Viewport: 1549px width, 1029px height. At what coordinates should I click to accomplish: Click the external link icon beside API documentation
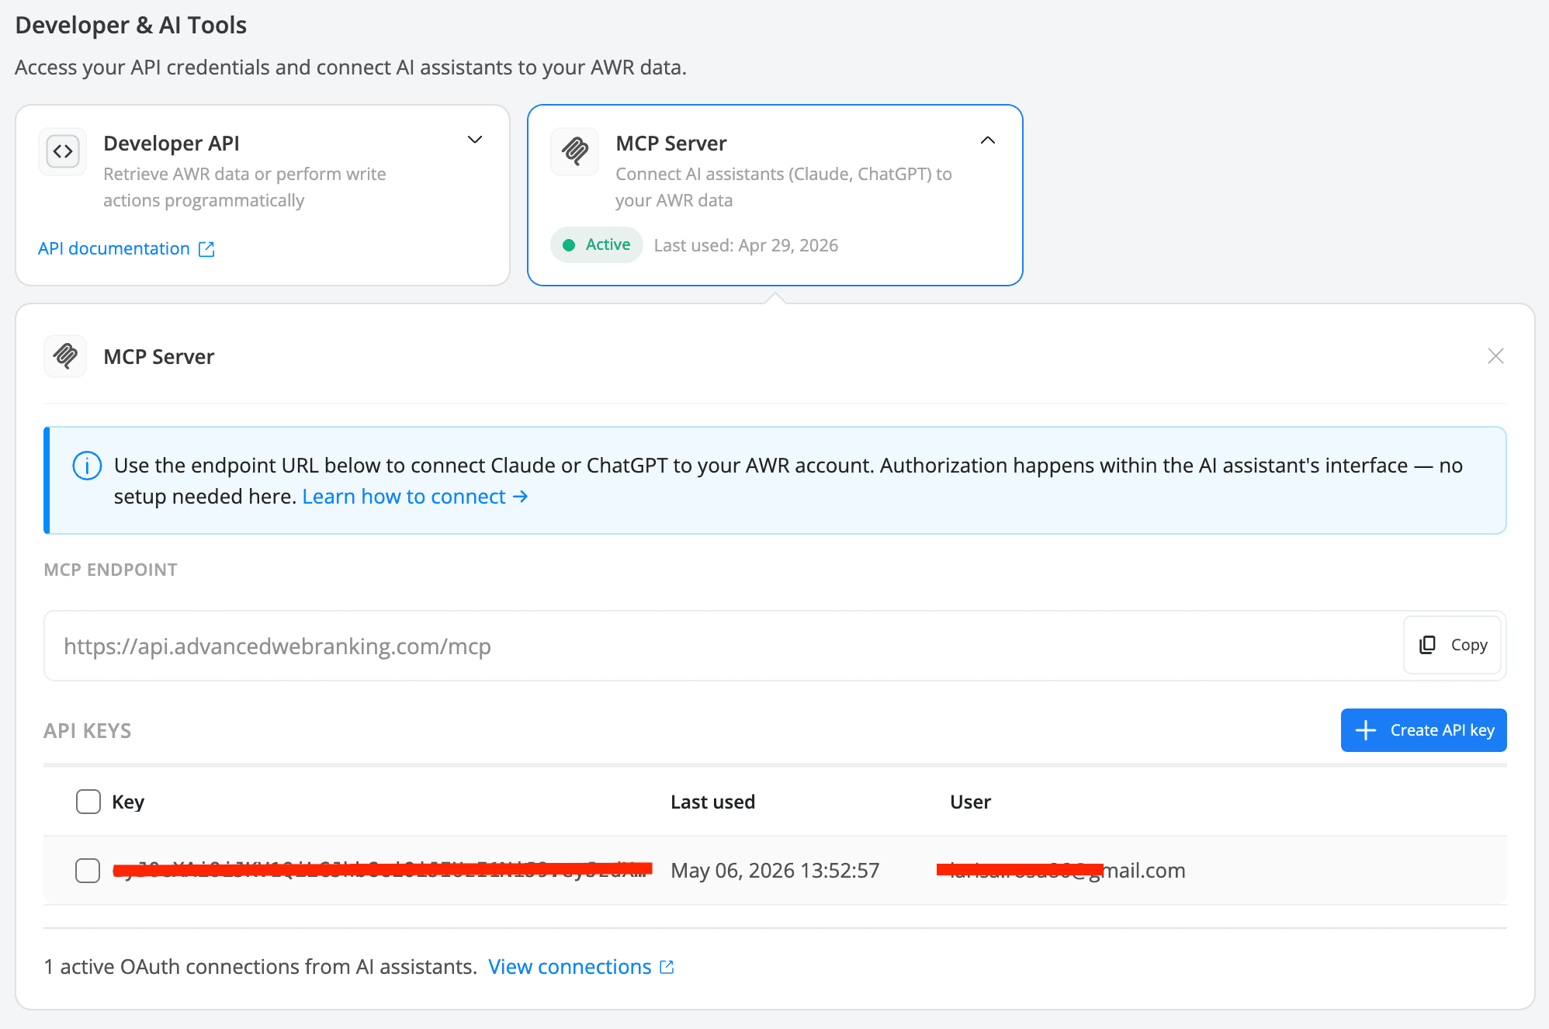[206, 249]
